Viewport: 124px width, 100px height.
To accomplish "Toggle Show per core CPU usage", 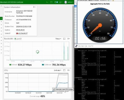I will (63, 89).
